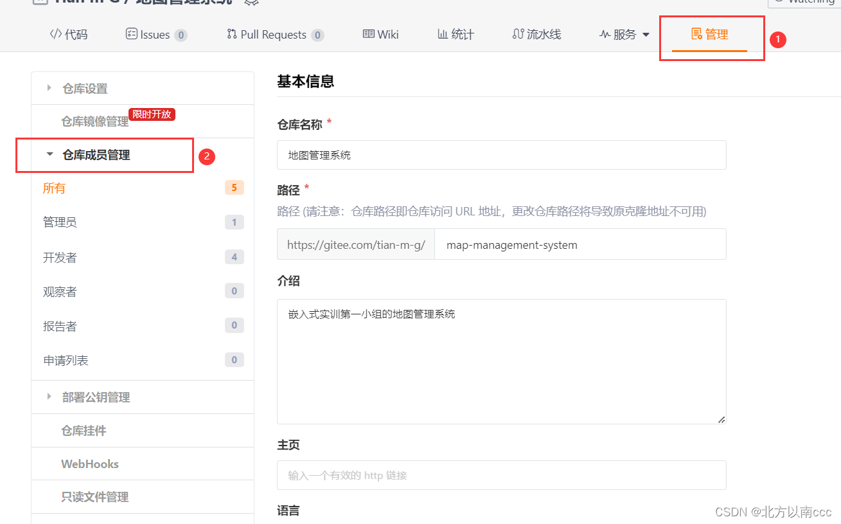The width and height of the screenshot is (841, 524).
Task: Click the 介绍 description textarea
Action: pos(502,361)
